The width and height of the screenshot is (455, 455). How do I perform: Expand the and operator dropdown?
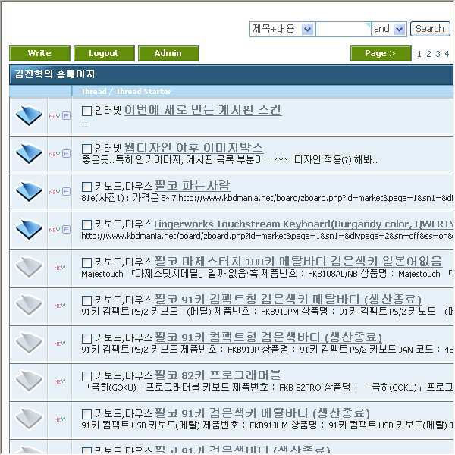click(400, 29)
